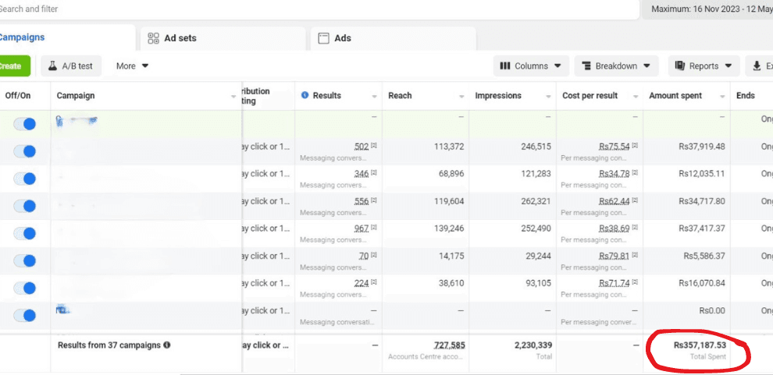Click the Breakdown icon
This screenshot has height=375, width=773.
click(x=586, y=66)
